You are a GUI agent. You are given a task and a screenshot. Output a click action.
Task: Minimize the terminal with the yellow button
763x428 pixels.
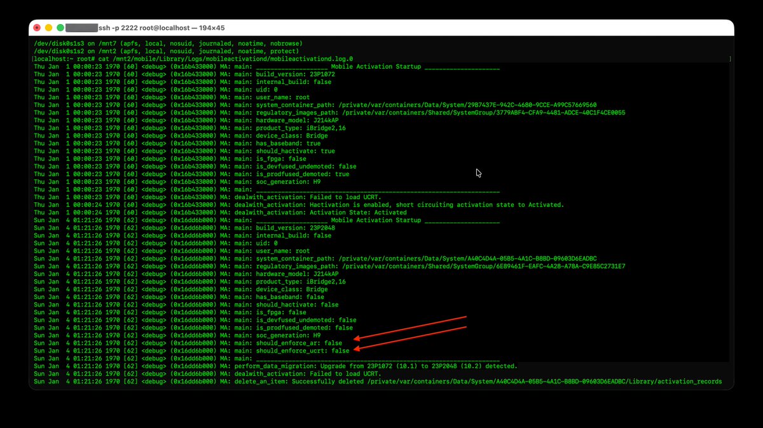(x=48, y=28)
